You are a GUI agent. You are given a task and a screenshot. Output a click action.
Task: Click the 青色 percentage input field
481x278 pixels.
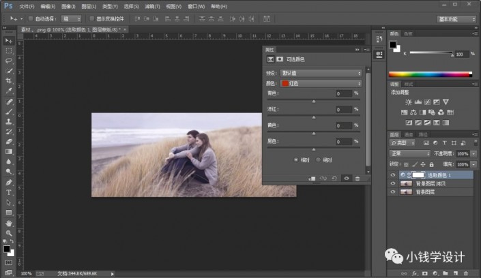coord(343,93)
